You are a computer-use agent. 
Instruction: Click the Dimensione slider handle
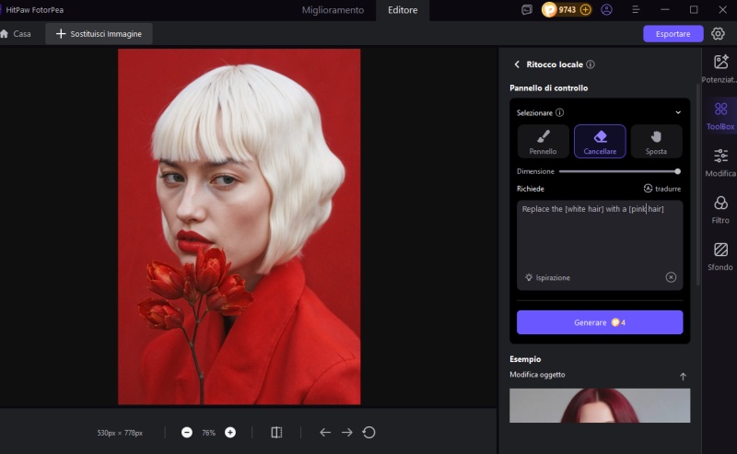677,171
